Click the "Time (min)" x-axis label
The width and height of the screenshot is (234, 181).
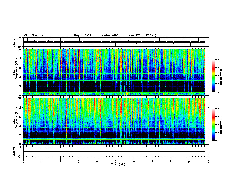point(118,164)
